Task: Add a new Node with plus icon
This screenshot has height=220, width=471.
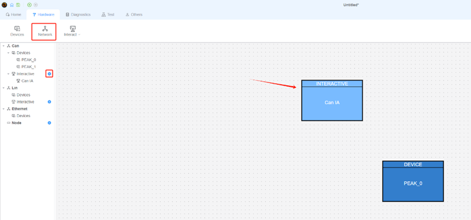Action: click(x=49, y=123)
